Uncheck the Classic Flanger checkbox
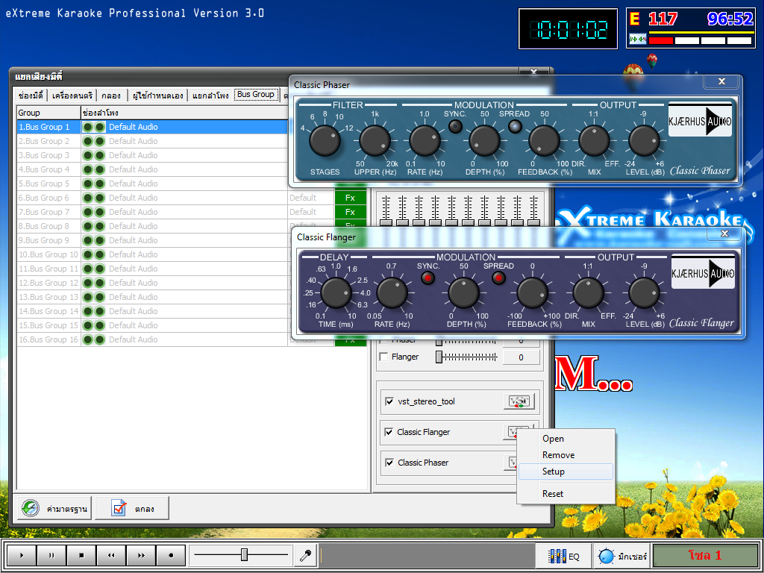The width and height of the screenshot is (764, 573). pyautogui.click(x=389, y=432)
